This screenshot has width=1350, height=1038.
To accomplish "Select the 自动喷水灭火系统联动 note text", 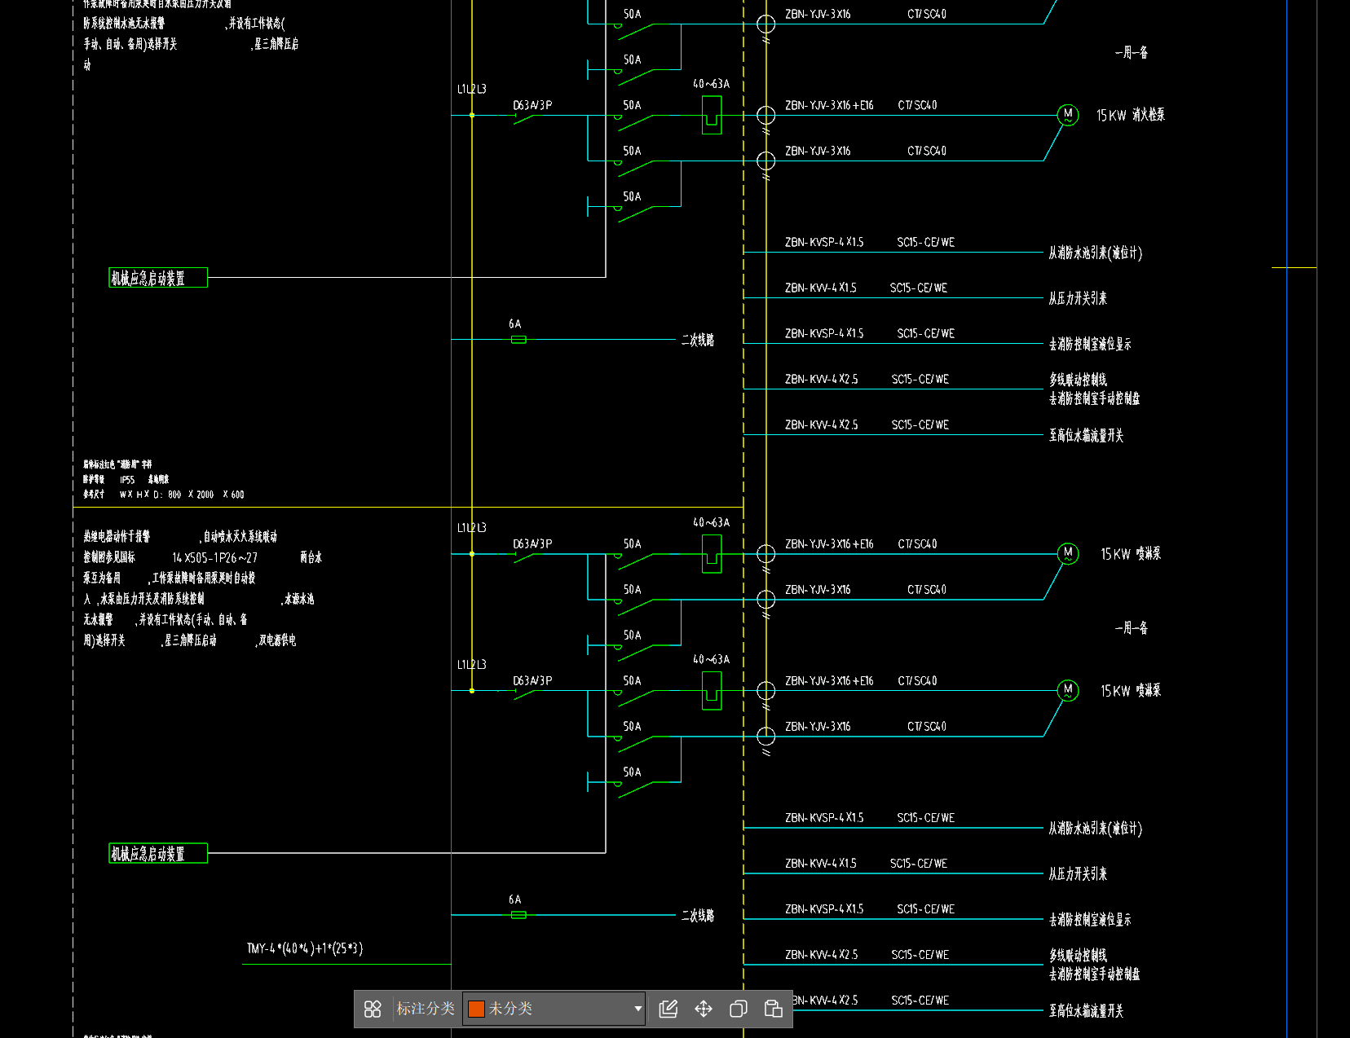I will point(239,537).
